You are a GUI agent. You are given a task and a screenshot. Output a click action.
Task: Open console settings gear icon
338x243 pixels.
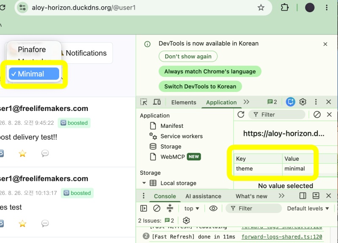point(186,220)
